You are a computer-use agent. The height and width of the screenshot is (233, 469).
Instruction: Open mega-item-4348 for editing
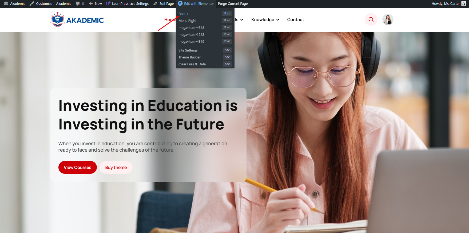191,28
